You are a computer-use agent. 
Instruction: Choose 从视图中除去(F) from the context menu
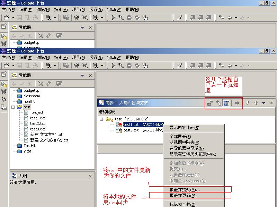[194, 142]
